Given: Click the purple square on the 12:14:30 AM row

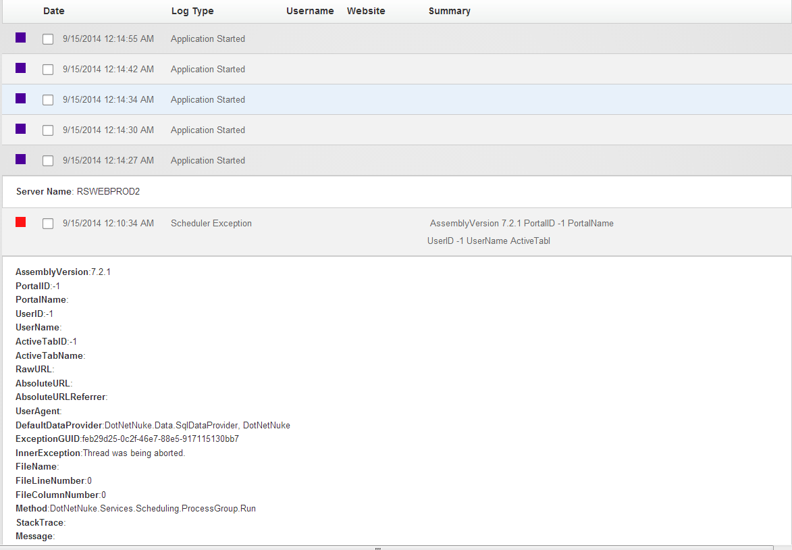Looking at the screenshot, I should point(21,128).
